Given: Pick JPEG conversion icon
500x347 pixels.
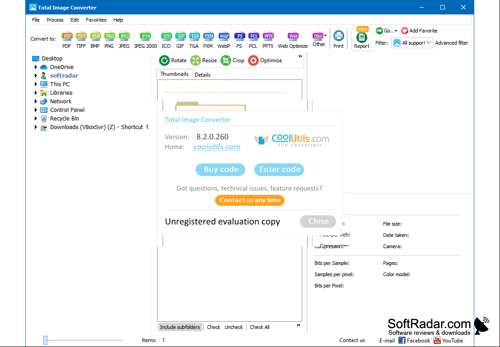Looking at the screenshot, I should pyautogui.click(x=124, y=36).
